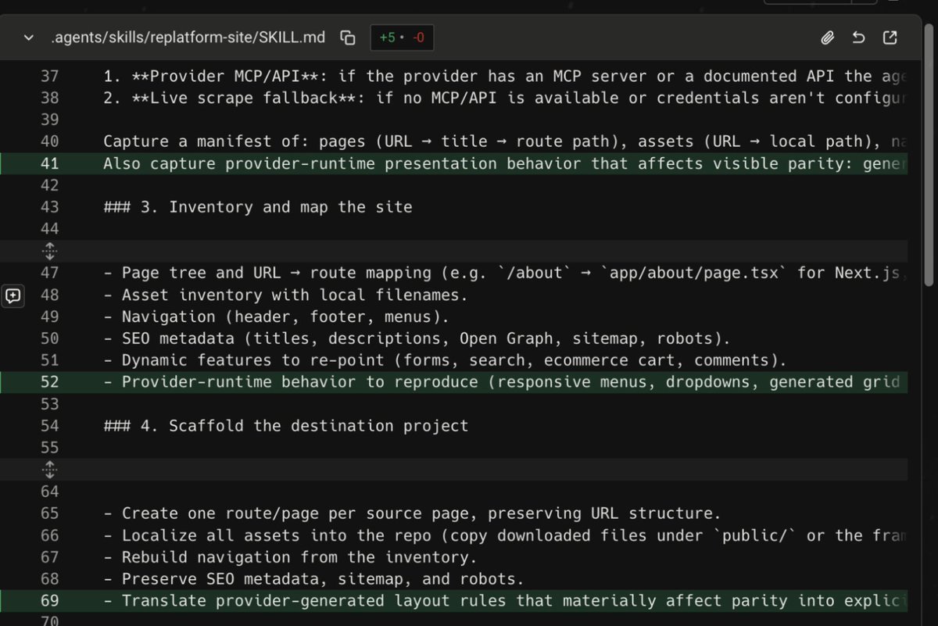
Task: Expand hidden lines between 55 and 64
Action: point(49,470)
